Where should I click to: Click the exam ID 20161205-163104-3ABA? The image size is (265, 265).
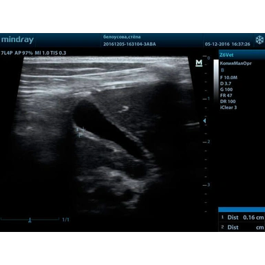click(129, 44)
